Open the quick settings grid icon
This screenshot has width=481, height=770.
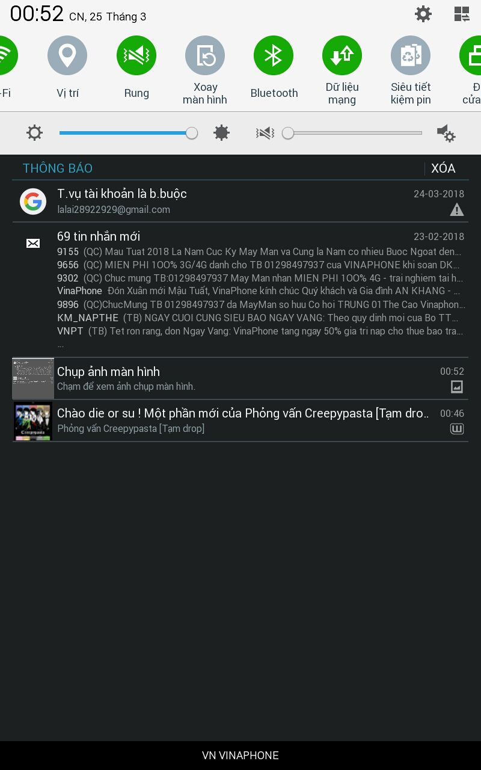click(462, 14)
